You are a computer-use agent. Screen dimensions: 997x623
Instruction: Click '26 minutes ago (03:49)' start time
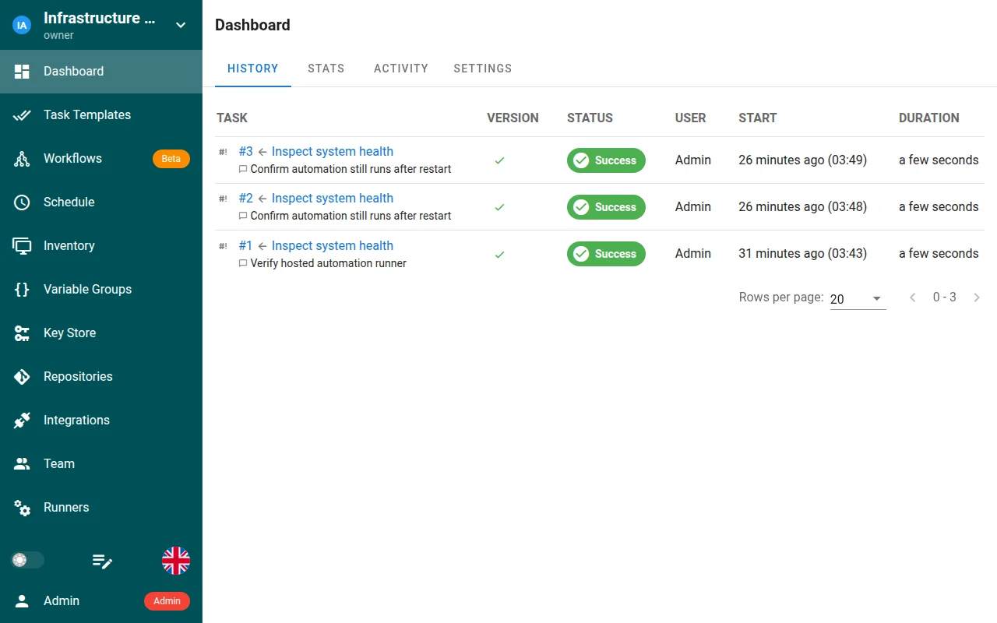click(803, 160)
